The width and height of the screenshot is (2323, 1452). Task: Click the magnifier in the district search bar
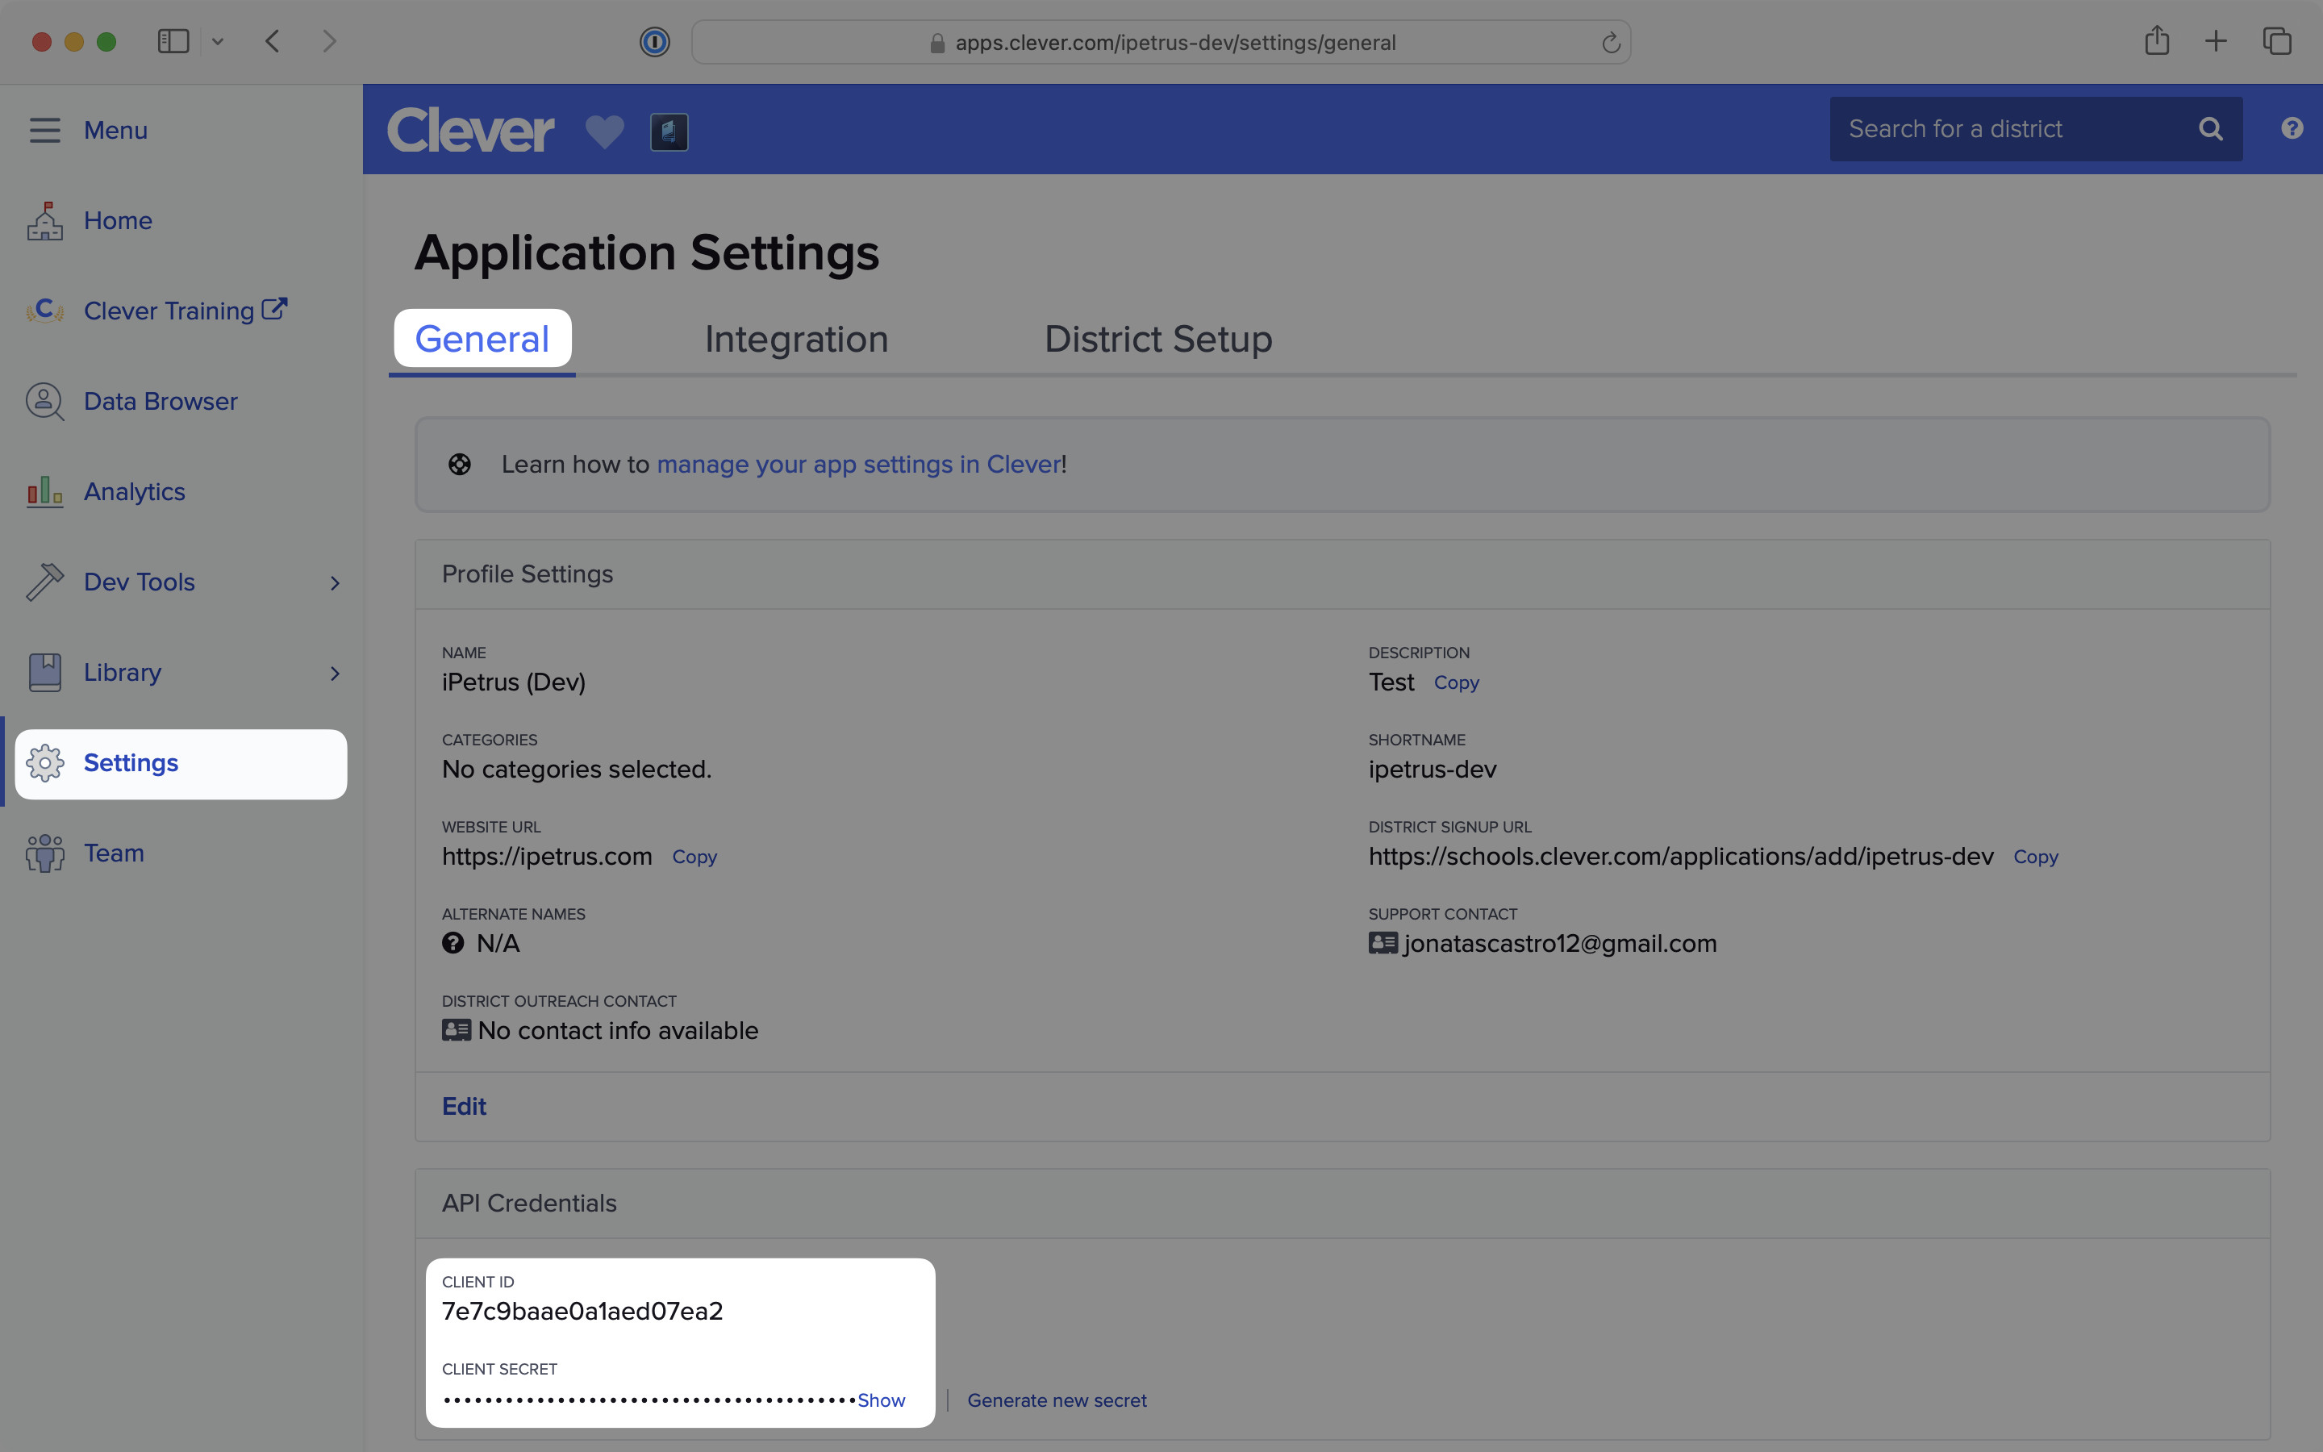(2211, 129)
